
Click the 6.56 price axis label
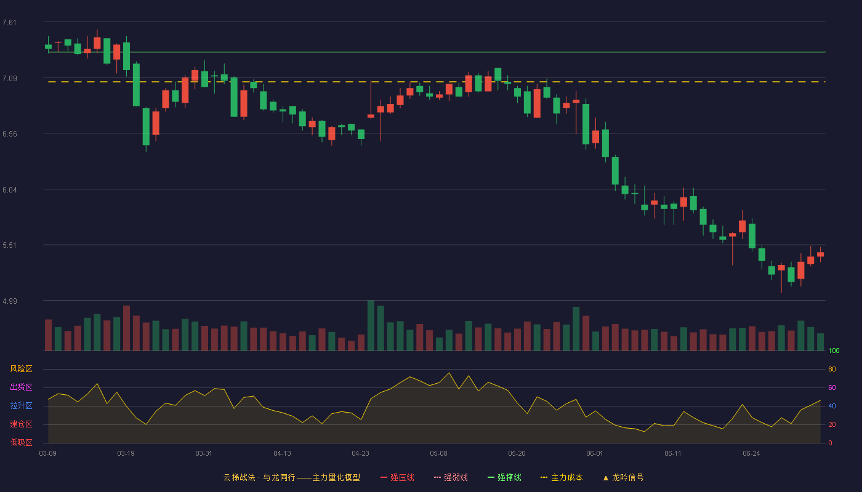[9, 134]
